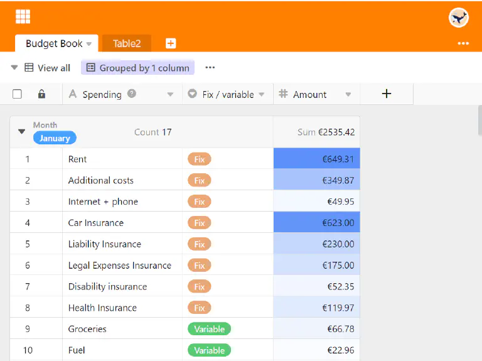Open the Amount column dropdown arrow
This screenshot has width=482, height=361.
[x=348, y=95]
